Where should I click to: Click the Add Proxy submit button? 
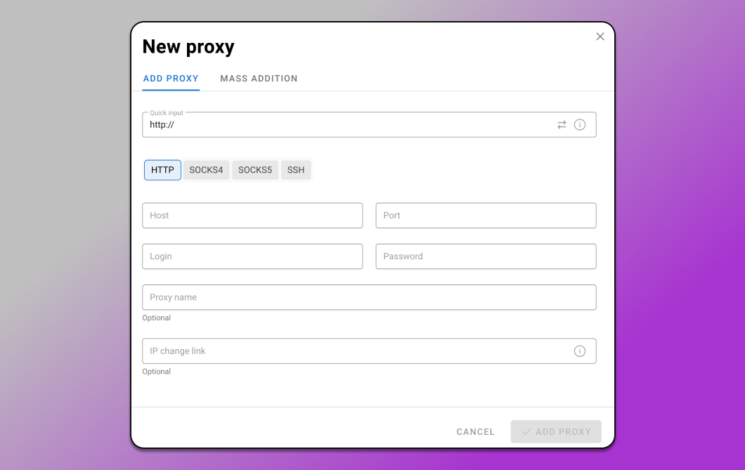pyautogui.click(x=556, y=431)
